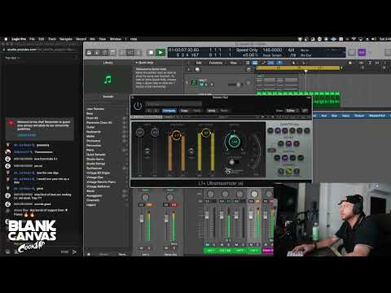Open the Top chat dropdown in YouTube Studio

[x=12, y=58]
